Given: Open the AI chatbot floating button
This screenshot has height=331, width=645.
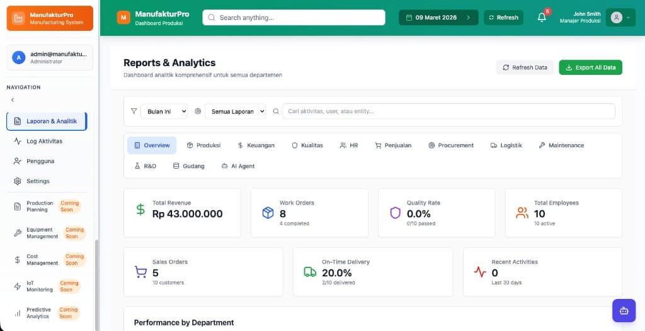Looking at the screenshot, I should (624, 310).
